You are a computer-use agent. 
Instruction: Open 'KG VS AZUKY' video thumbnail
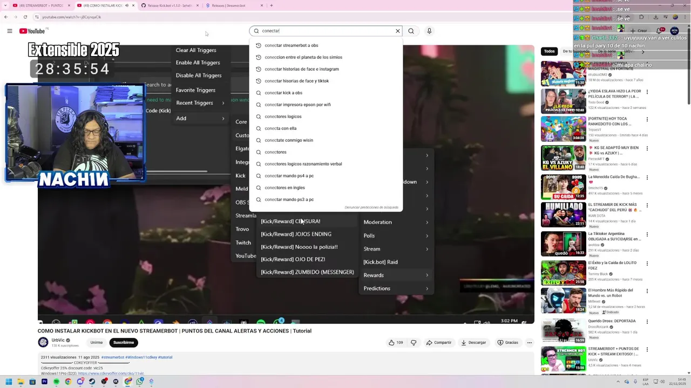[564, 157]
